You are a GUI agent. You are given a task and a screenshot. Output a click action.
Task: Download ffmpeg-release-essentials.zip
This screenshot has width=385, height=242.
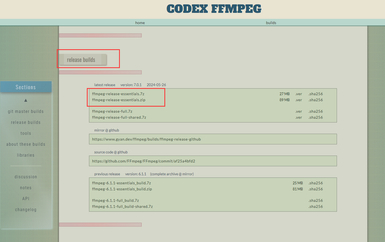tap(119, 100)
